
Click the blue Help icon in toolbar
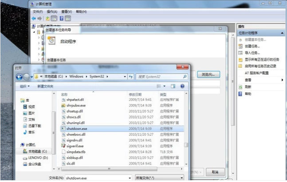[61, 19]
